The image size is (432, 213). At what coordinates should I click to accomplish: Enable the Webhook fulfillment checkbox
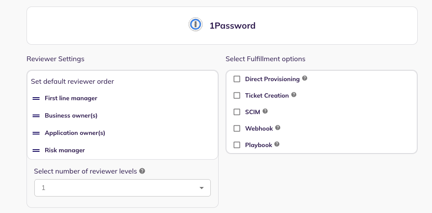237,128
